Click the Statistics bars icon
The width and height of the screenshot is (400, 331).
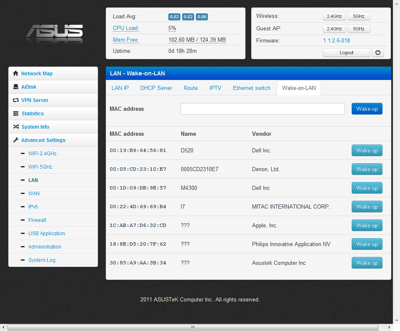(16, 114)
